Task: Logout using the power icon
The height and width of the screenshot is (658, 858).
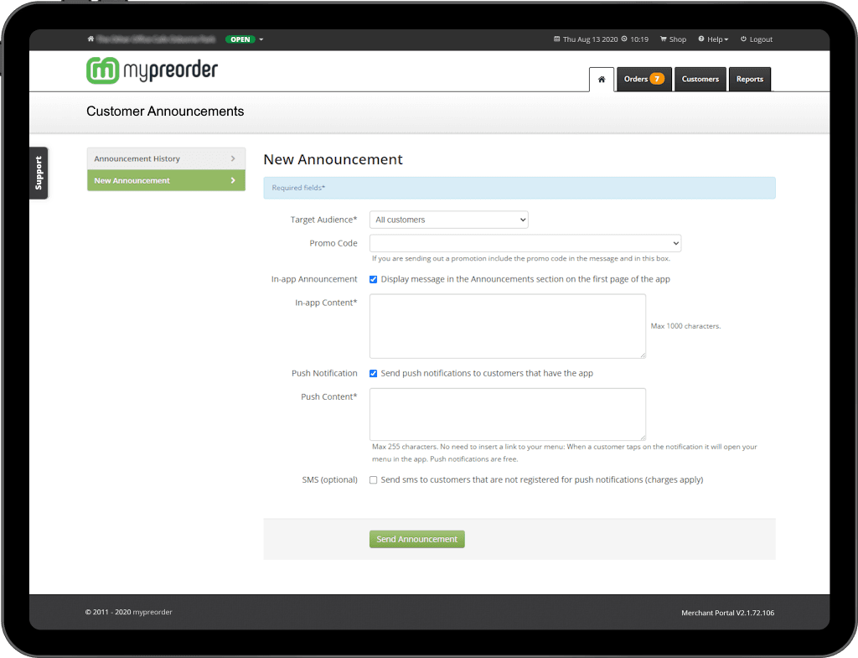Action: [x=743, y=39]
